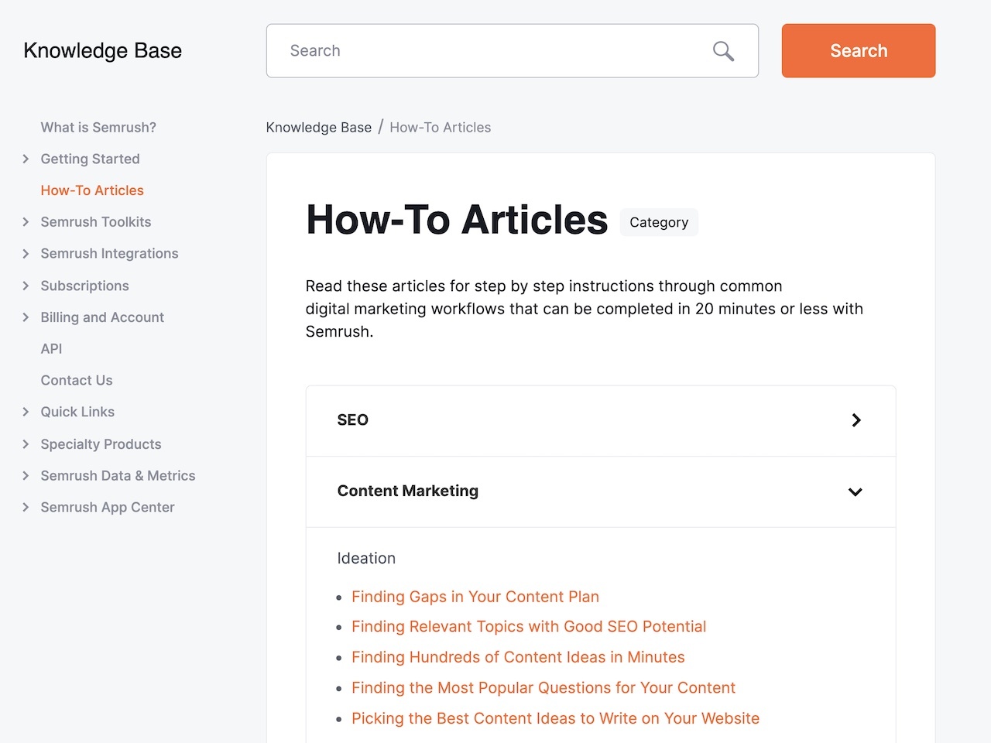Open API sidebar item

[51, 349]
